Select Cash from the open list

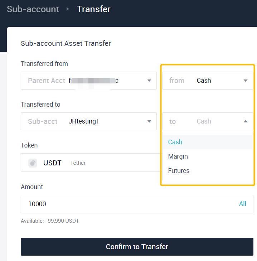pyautogui.click(x=175, y=142)
